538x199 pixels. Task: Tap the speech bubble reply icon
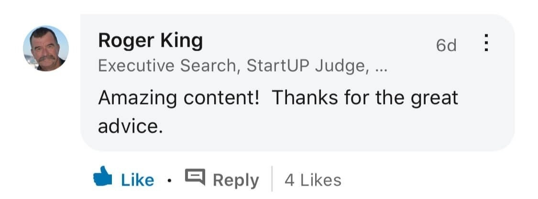[195, 177]
